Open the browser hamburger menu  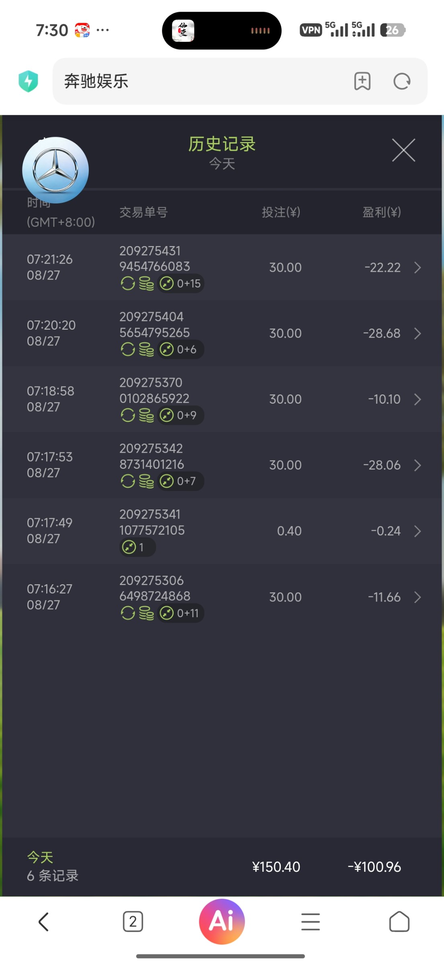tap(311, 921)
